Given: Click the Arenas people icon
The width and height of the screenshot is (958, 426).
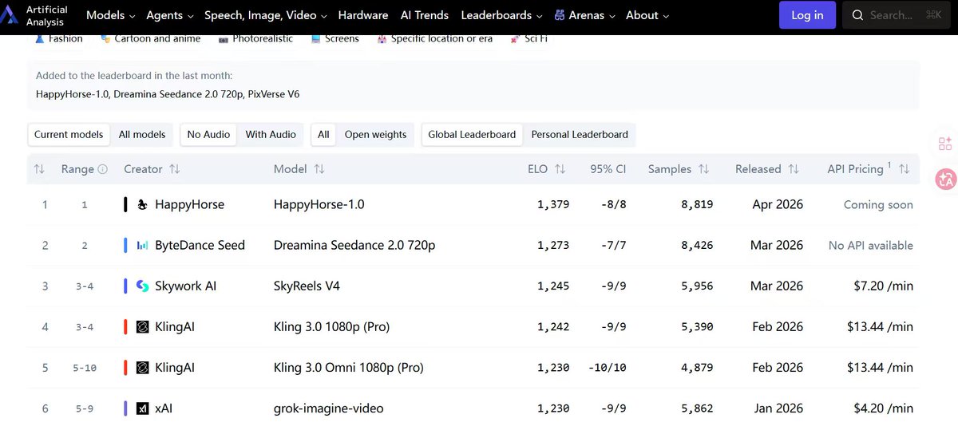Looking at the screenshot, I should pyautogui.click(x=560, y=15).
